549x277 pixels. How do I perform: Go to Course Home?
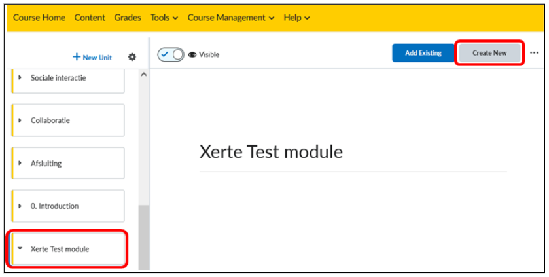point(39,18)
